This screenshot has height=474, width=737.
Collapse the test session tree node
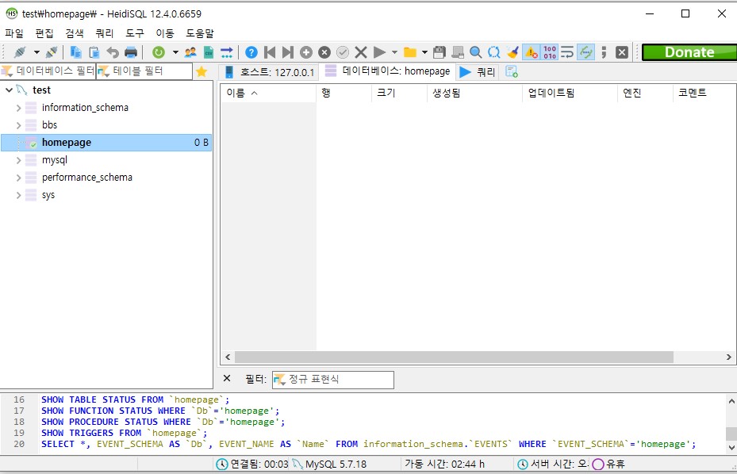click(9, 90)
